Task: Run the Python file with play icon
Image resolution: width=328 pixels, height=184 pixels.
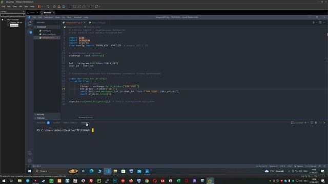Action: 314,22
